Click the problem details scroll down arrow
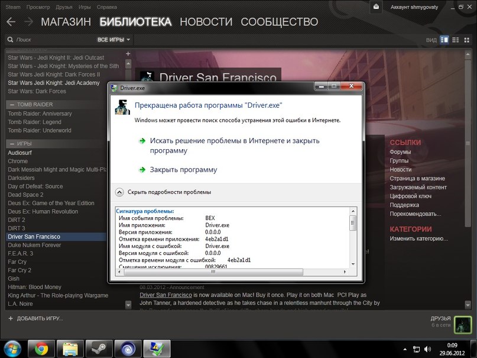The image size is (477, 358). (x=353, y=264)
